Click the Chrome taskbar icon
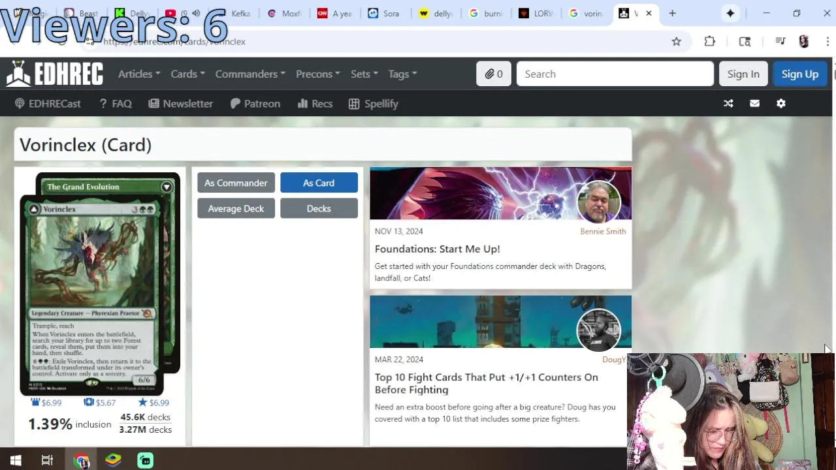Screen dimensions: 836x470 point(81,460)
